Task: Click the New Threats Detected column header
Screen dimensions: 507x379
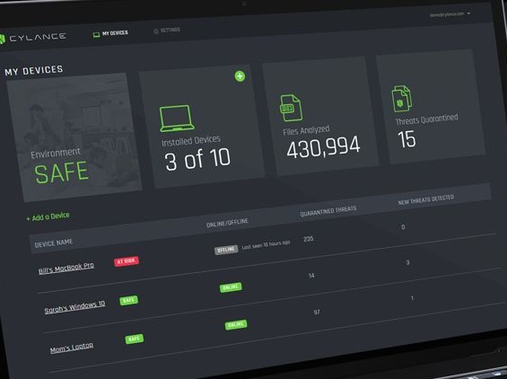Action: point(426,199)
